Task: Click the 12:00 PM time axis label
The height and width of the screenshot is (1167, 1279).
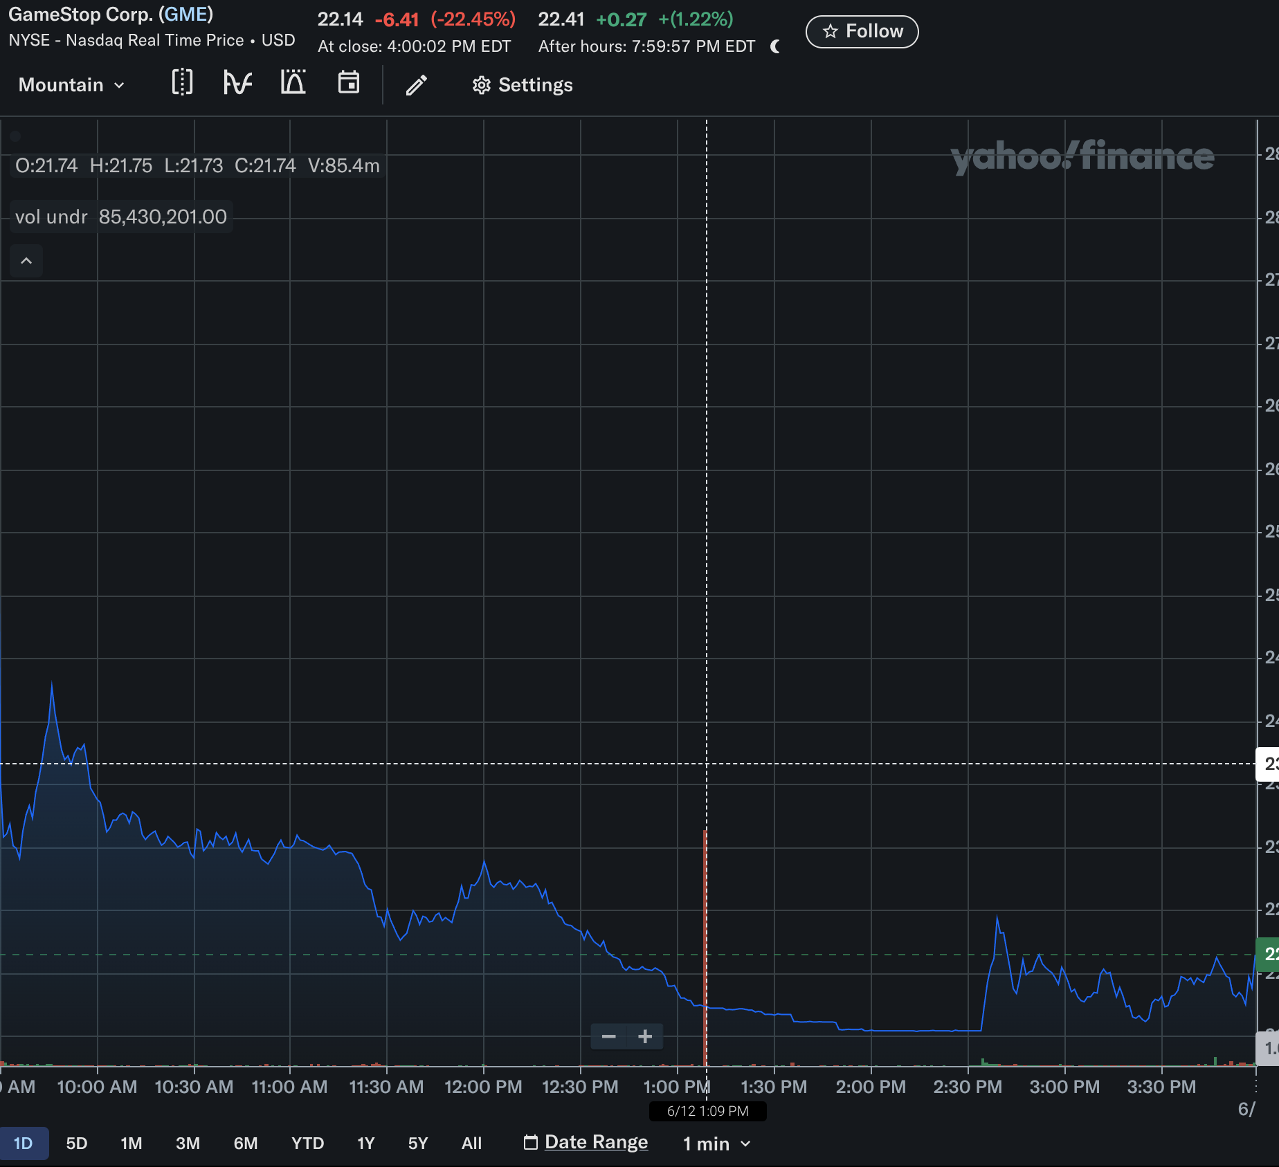Action: [x=483, y=1087]
